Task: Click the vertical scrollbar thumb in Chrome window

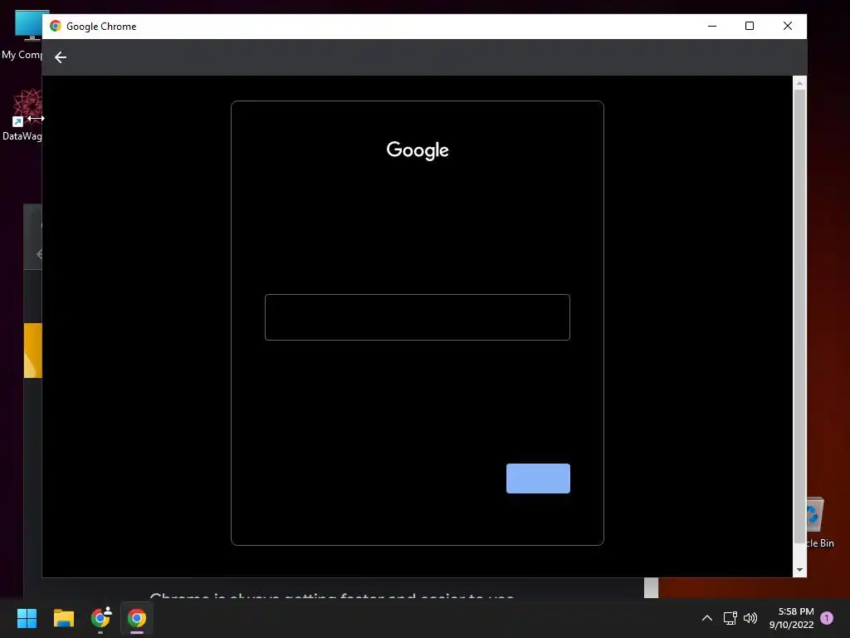Action: click(x=799, y=317)
